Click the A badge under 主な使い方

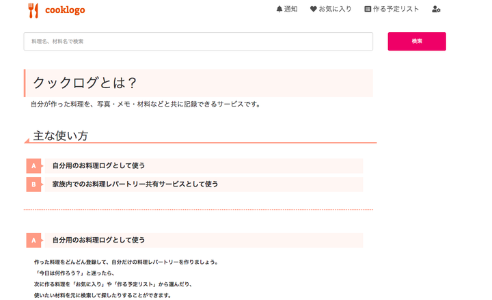coord(33,165)
